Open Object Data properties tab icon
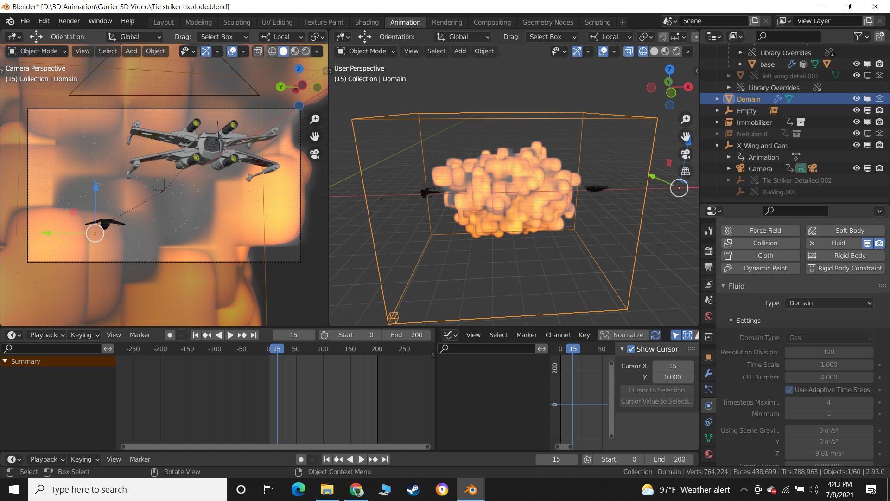 tap(708, 438)
